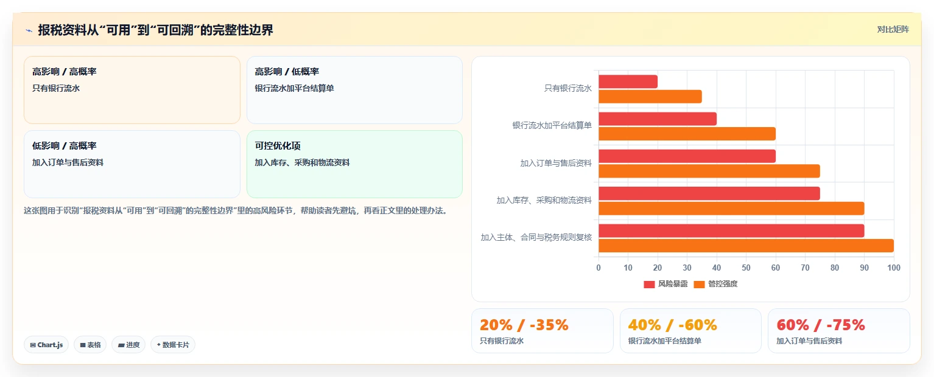Image resolution: width=934 pixels, height=377 pixels.
Task: Click the Chart.js chip
Action: coord(46,345)
